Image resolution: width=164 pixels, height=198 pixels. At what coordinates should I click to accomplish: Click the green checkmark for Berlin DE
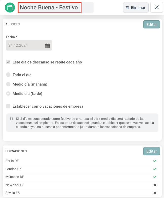[155, 161]
